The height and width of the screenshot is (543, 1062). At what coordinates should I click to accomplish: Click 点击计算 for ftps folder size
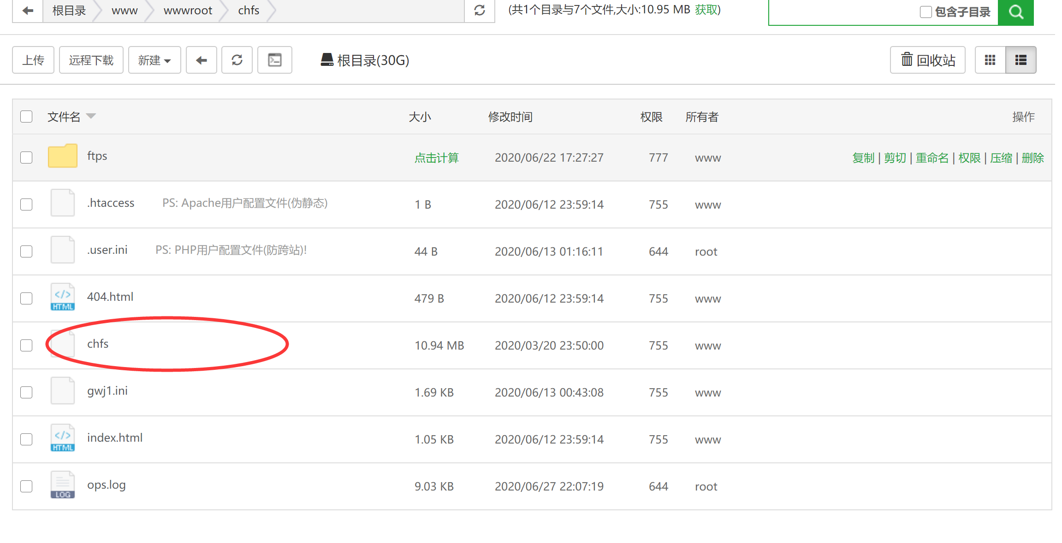[437, 158]
